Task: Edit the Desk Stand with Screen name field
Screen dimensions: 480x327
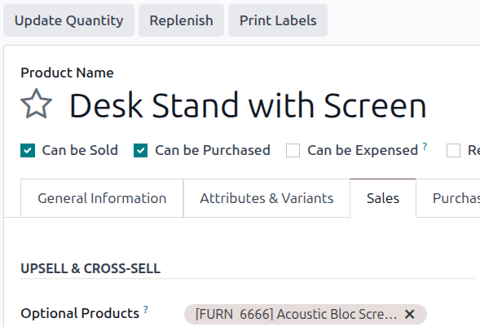Action: pyautogui.click(x=248, y=105)
